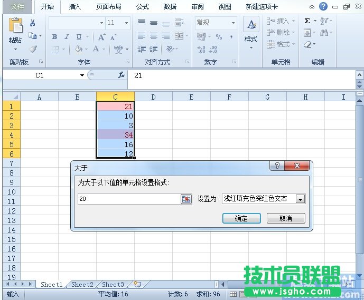This screenshot has height=300, width=364.
Task: Toggle Bold formatting
Action: [54, 37]
